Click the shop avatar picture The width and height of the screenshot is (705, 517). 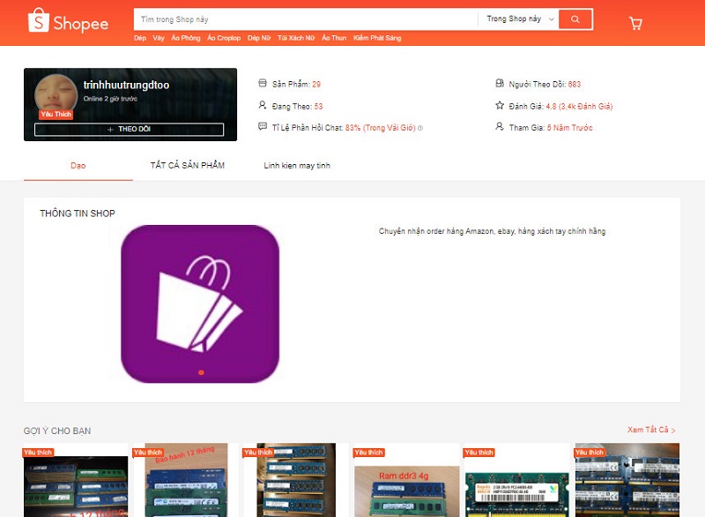(x=56, y=96)
